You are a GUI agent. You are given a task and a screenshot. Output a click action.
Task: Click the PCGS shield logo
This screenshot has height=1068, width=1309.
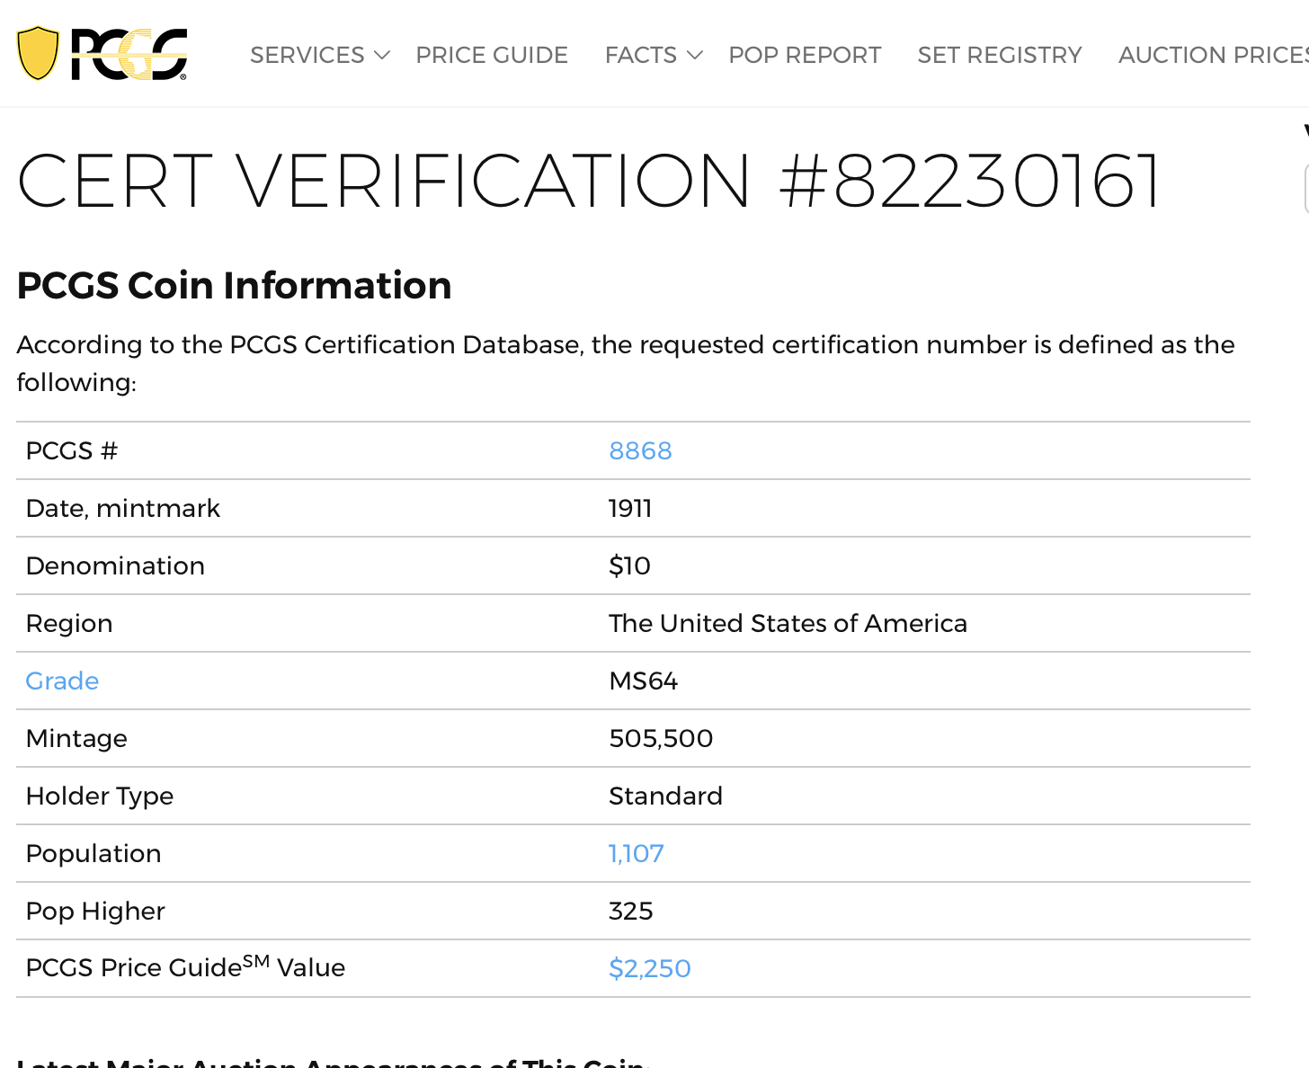[102, 54]
